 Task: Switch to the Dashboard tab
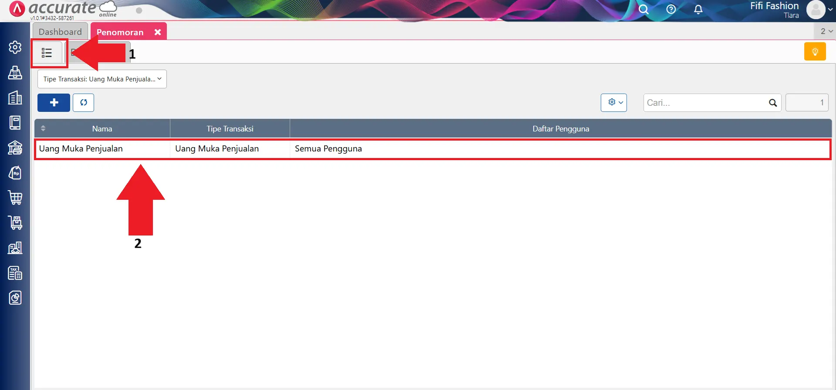coord(60,32)
